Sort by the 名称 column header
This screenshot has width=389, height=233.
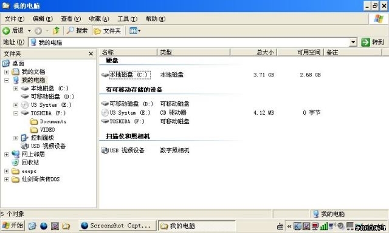(128, 52)
